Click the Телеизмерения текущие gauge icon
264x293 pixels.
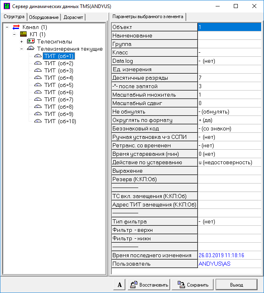coord(31,49)
